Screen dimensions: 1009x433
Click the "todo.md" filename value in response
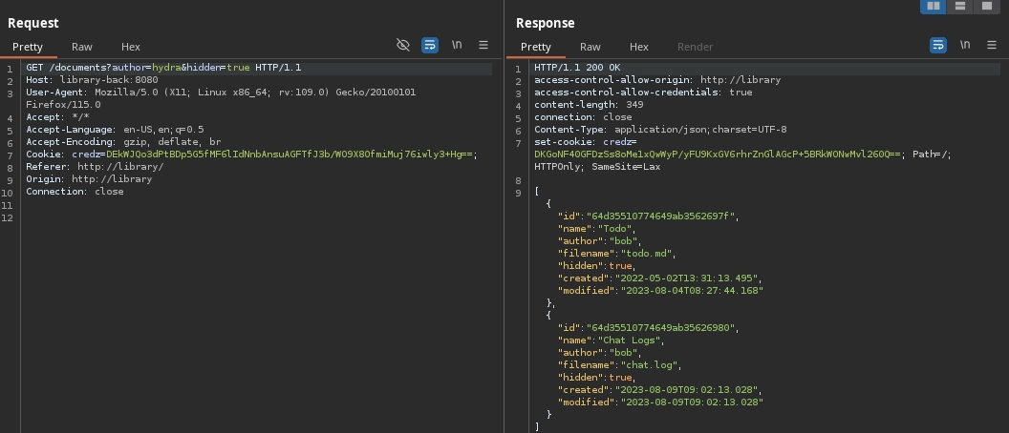pyautogui.click(x=648, y=254)
